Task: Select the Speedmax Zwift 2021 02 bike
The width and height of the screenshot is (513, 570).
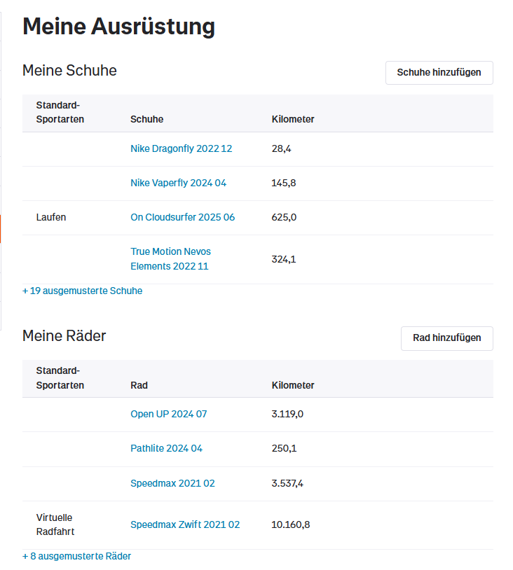Action: [x=185, y=524]
